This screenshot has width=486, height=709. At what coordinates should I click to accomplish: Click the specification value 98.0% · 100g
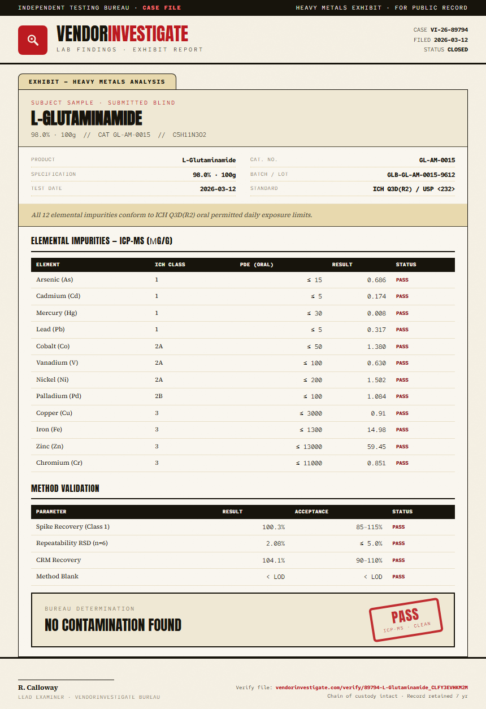click(214, 175)
